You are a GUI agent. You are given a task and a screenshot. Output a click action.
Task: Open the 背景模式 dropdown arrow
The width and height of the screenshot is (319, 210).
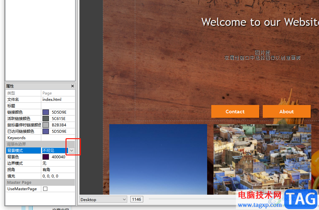tap(72, 151)
